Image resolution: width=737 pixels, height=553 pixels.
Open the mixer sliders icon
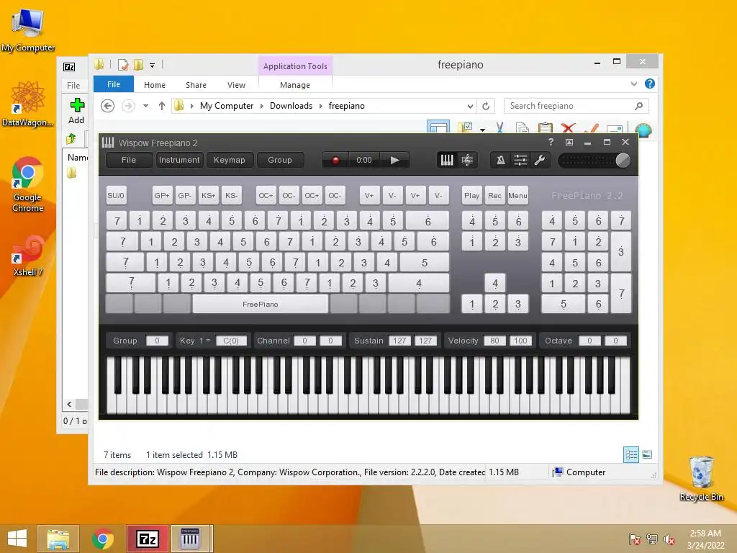click(x=520, y=161)
